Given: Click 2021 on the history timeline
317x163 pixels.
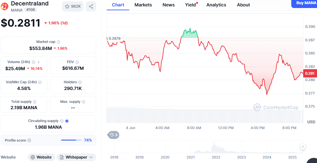Looking at the screenshot, I should 190,157.
